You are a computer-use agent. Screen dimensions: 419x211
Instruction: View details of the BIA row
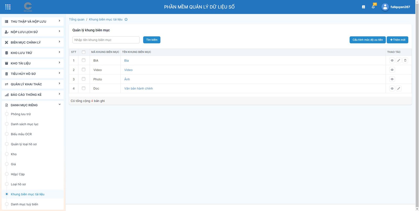click(392, 60)
